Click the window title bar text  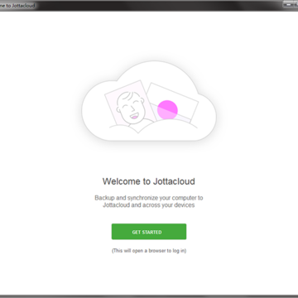coord(17,6)
